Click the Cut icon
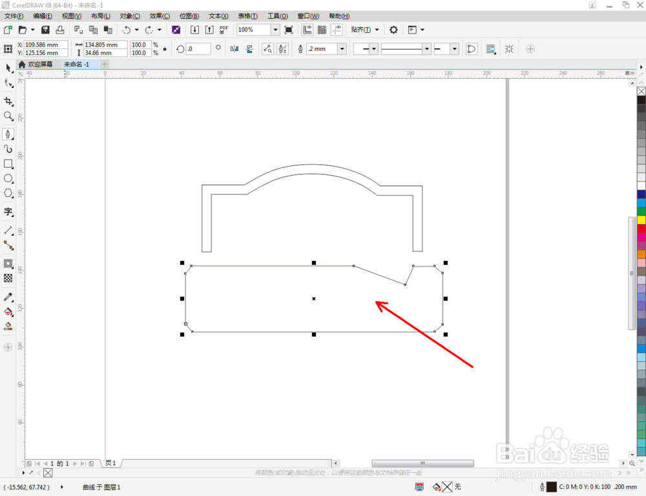This screenshot has width=646, height=496. click(x=78, y=30)
